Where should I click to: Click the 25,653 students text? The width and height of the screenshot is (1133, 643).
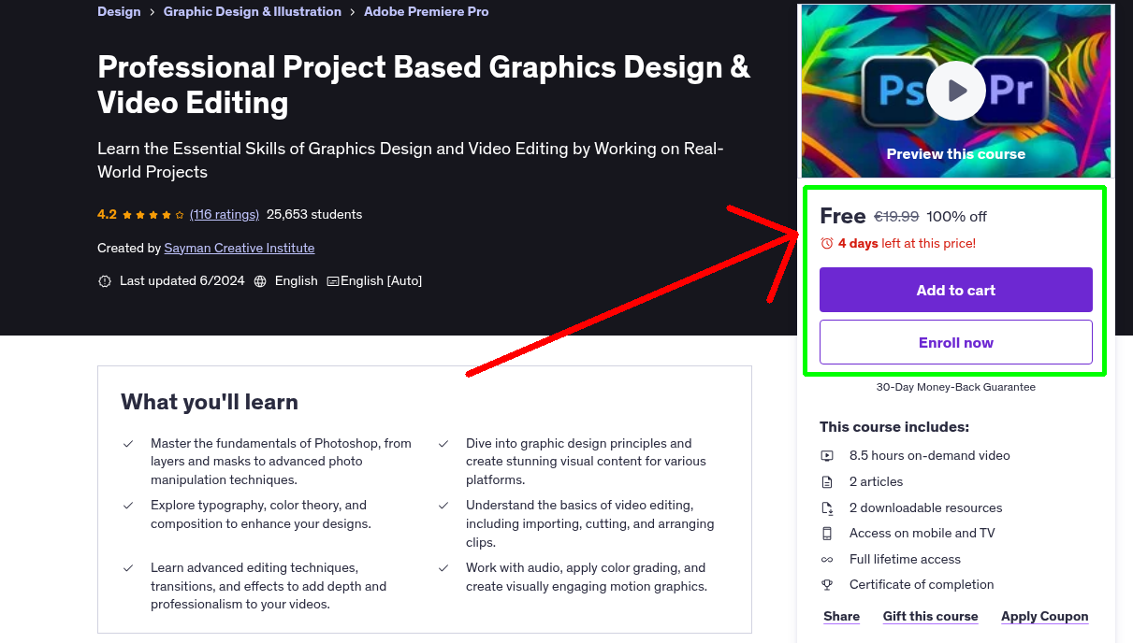click(x=314, y=214)
